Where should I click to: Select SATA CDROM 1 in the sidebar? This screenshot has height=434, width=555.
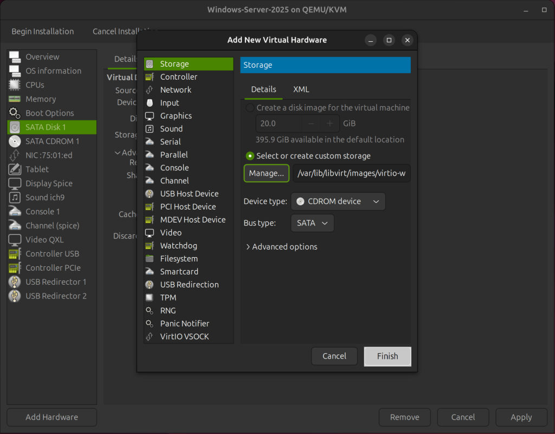[51, 141]
